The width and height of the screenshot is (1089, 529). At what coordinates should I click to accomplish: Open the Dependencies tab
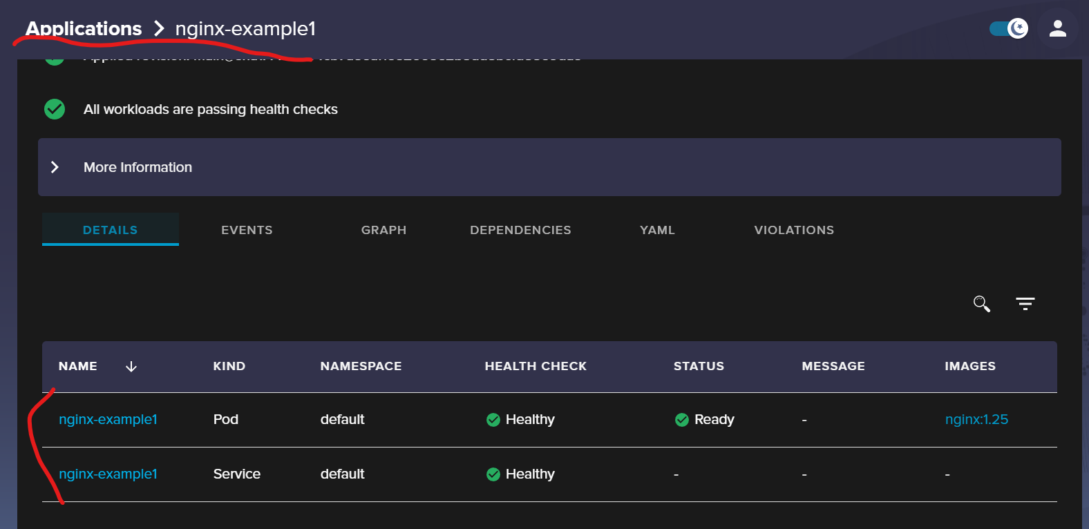(x=520, y=230)
